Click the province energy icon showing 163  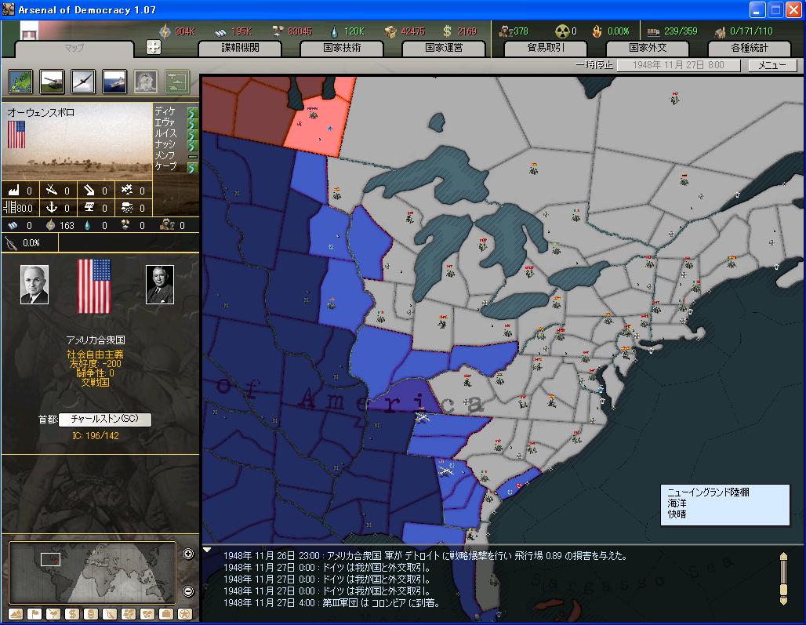[x=50, y=225]
